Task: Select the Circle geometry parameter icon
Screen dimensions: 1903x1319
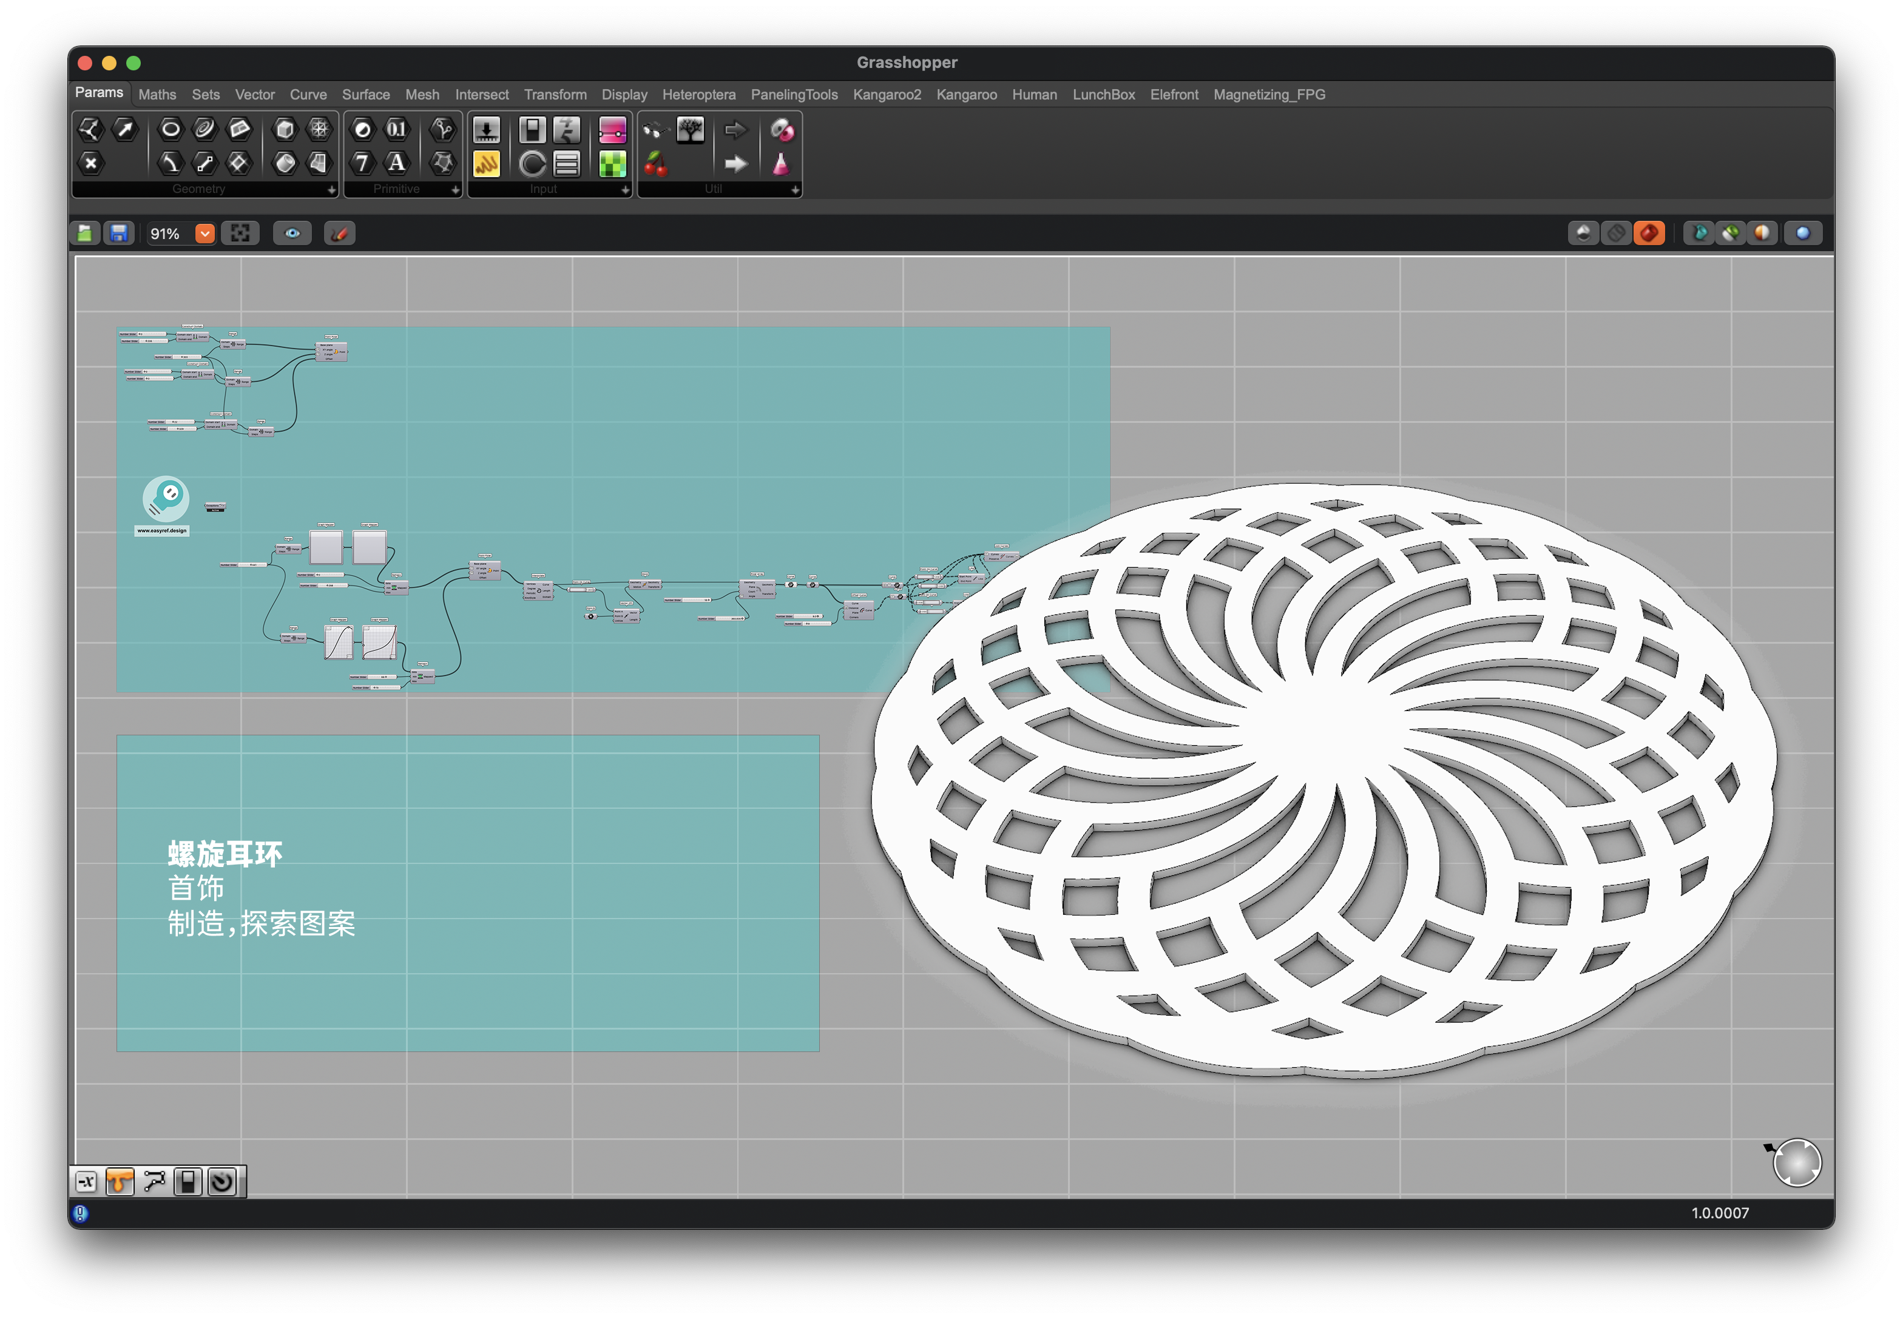Action: [171, 129]
